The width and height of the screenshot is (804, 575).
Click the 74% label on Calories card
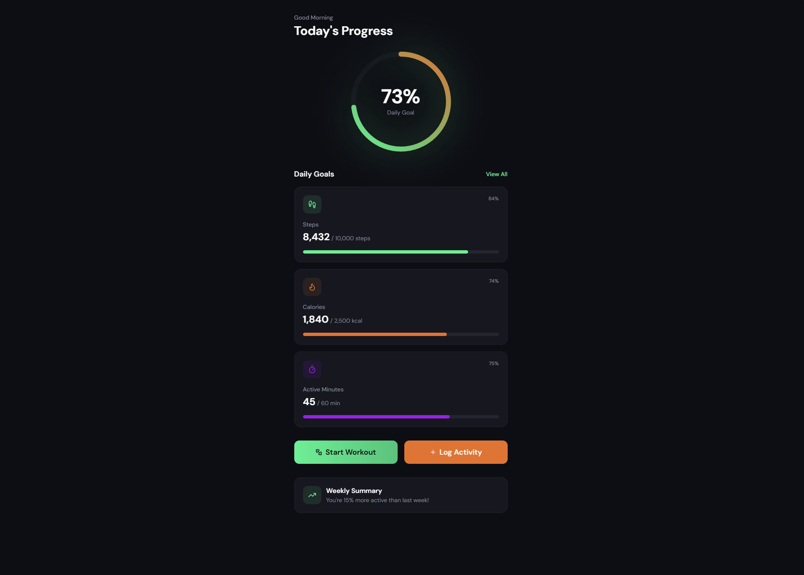(493, 281)
